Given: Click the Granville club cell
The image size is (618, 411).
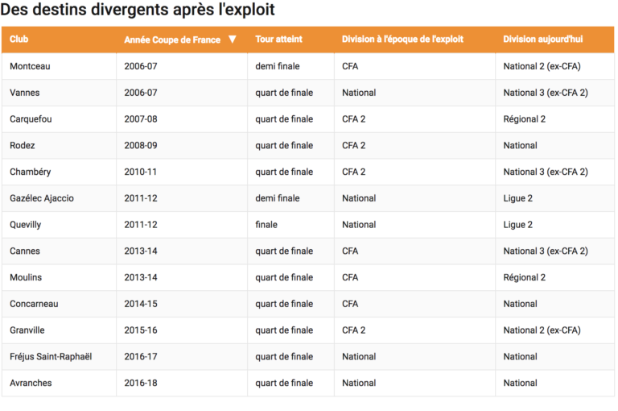Looking at the screenshot, I should point(27,330).
